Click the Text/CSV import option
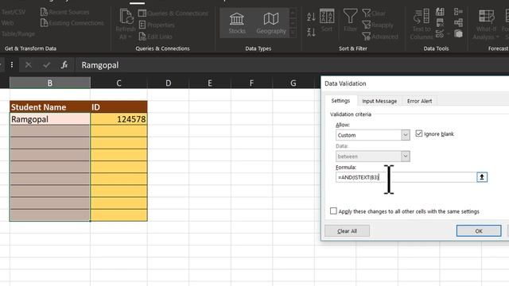Image resolution: width=509 pixels, height=286 pixels. pyautogui.click(x=13, y=12)
